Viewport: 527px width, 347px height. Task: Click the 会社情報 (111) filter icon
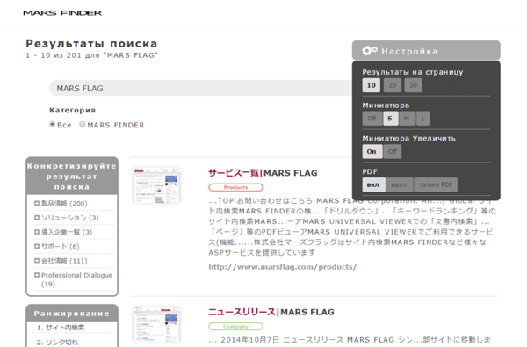pos(37,260)
